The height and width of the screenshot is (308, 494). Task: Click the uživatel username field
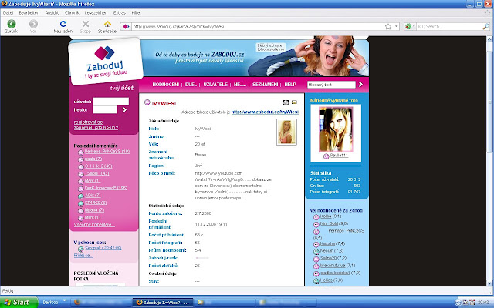coord(110,101)
